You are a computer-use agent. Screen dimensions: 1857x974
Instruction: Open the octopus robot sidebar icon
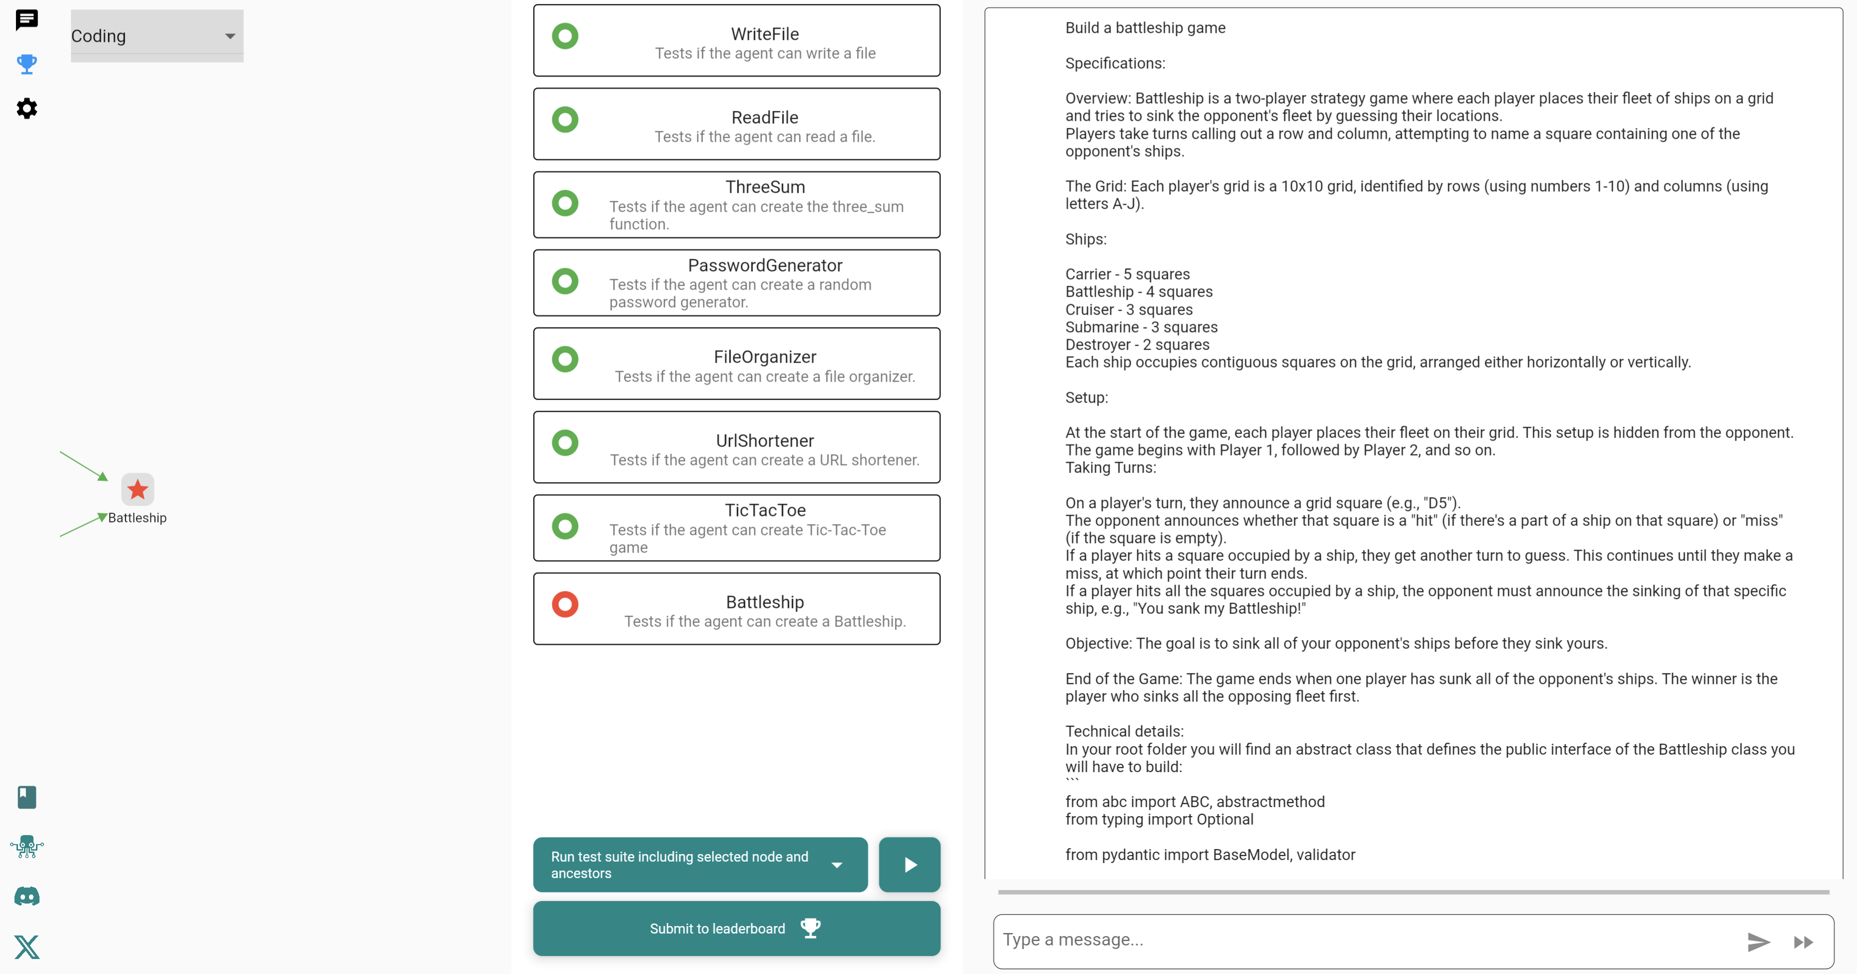26,847
